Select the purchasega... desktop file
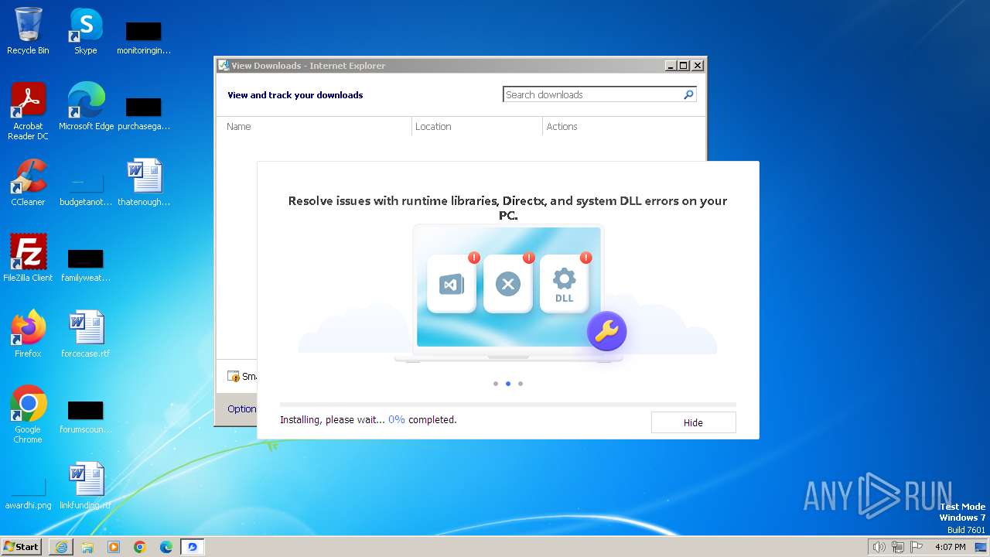This screenshot has width=990, height=557. (144, 114)
